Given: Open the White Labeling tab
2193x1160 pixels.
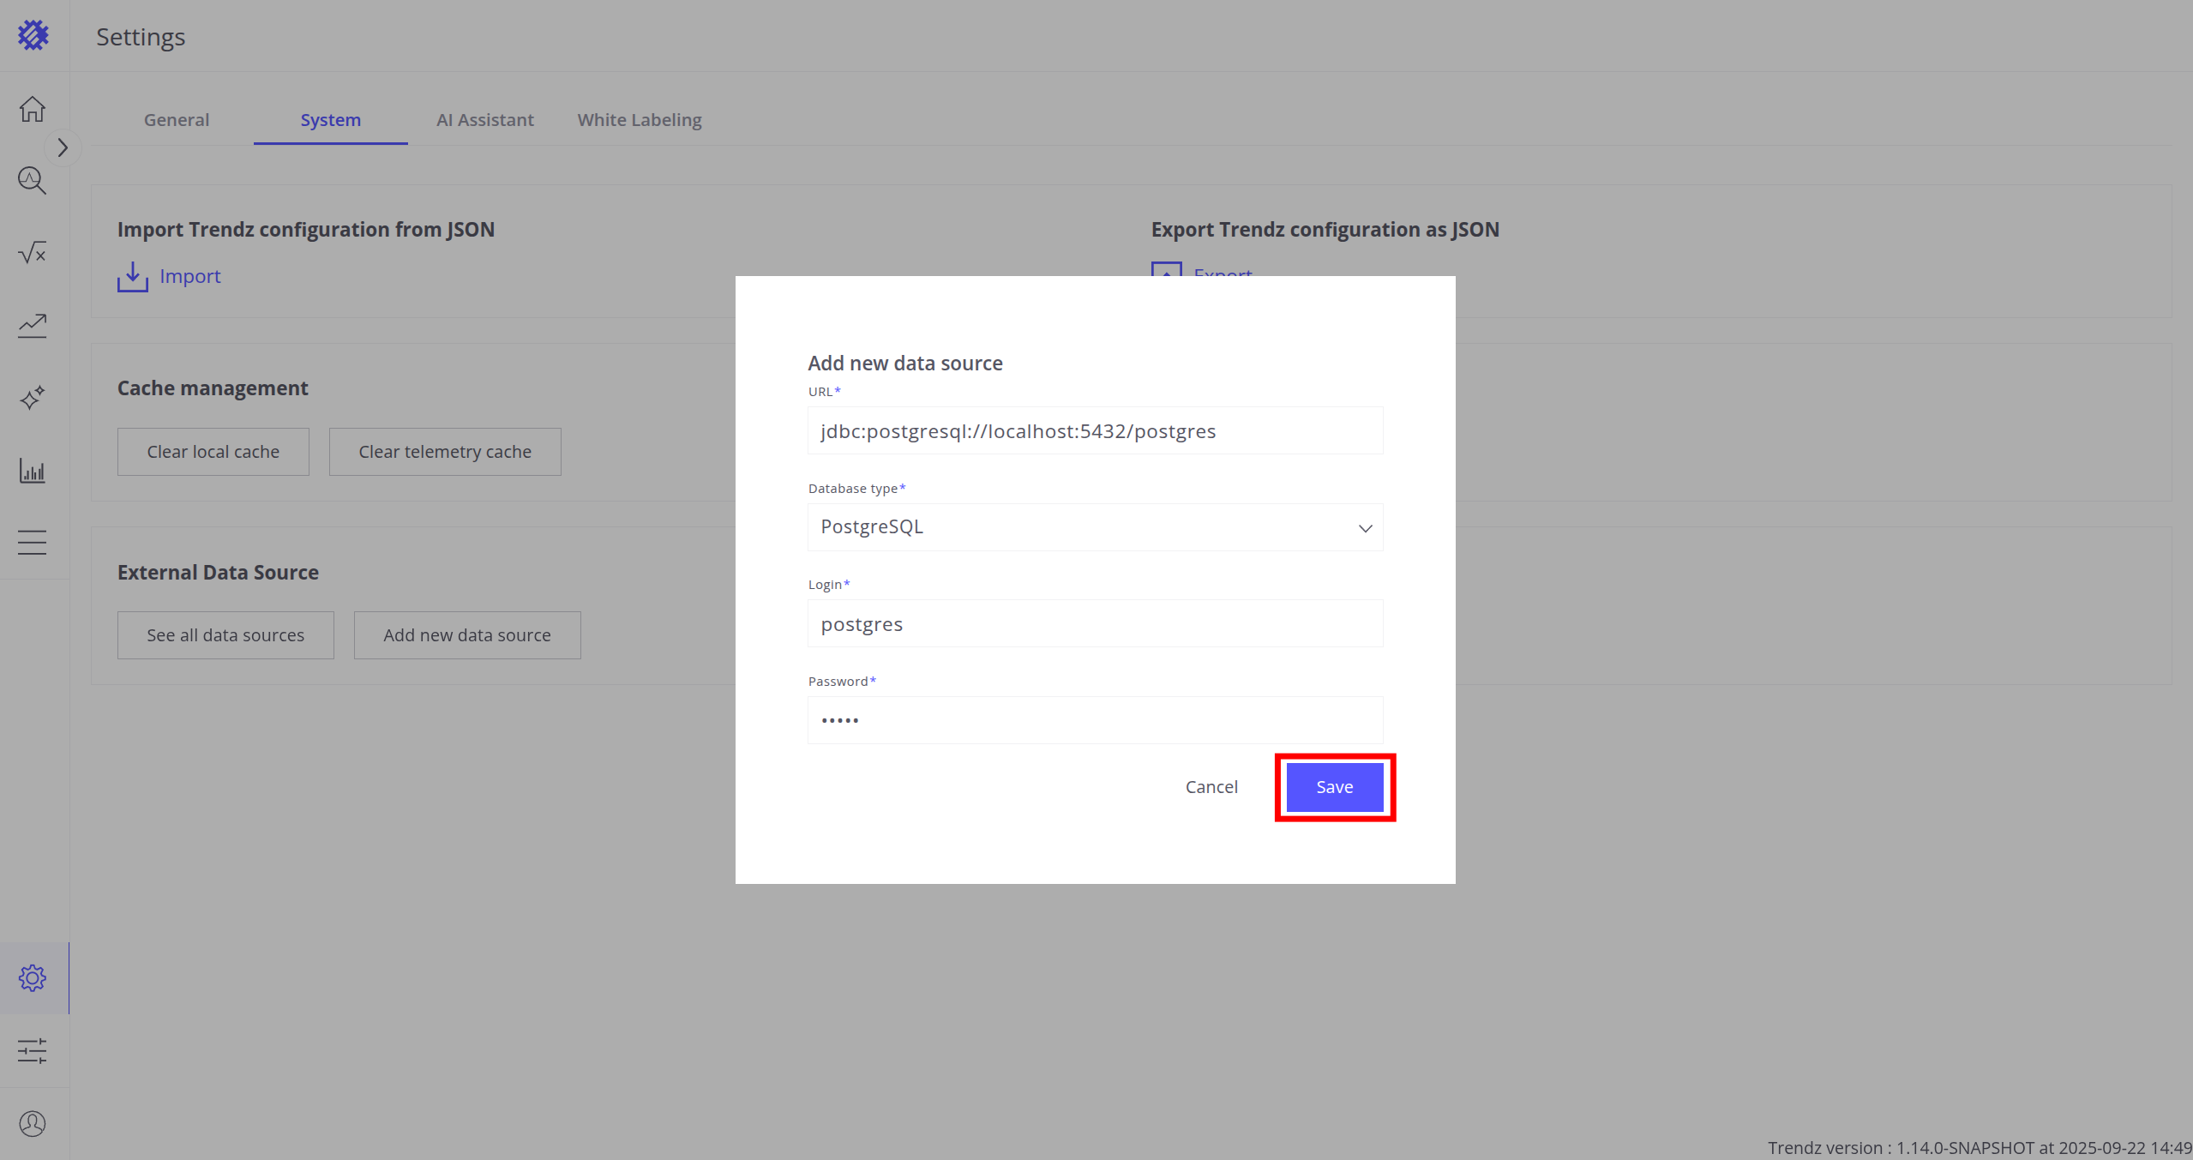Looking at the screenshot, I should pyautogui.click(x=639, y=120).
